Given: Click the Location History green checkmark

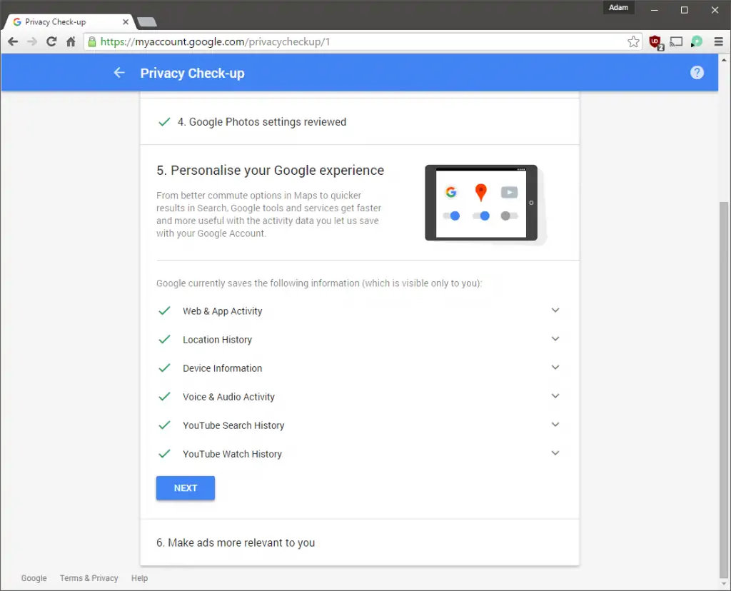Looking at the screenshot, I should [165, 339].
